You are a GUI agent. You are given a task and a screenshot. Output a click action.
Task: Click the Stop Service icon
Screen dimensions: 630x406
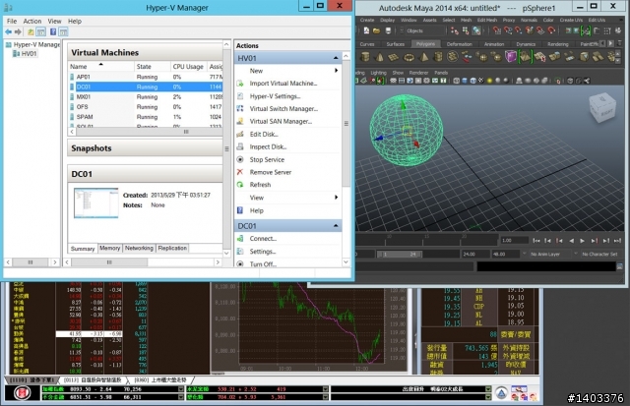coord(240,159)
